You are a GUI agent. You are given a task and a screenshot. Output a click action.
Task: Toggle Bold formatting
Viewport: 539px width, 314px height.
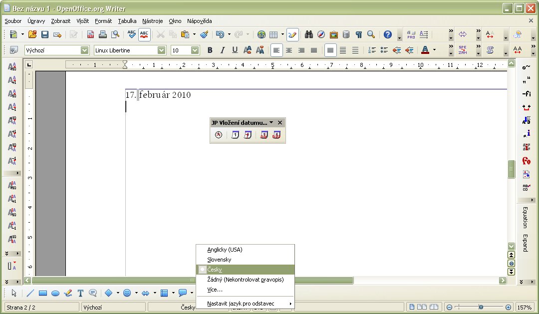(x=210, y=50)
